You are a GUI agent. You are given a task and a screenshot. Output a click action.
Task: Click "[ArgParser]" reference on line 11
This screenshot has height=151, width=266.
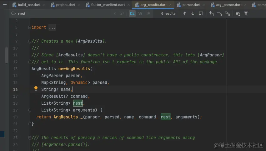coord(211,55)
